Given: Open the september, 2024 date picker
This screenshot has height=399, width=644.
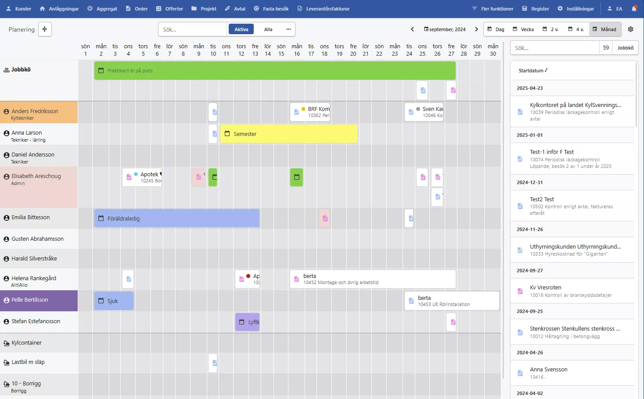Looking at the screenshot, I should click(445, 29).
